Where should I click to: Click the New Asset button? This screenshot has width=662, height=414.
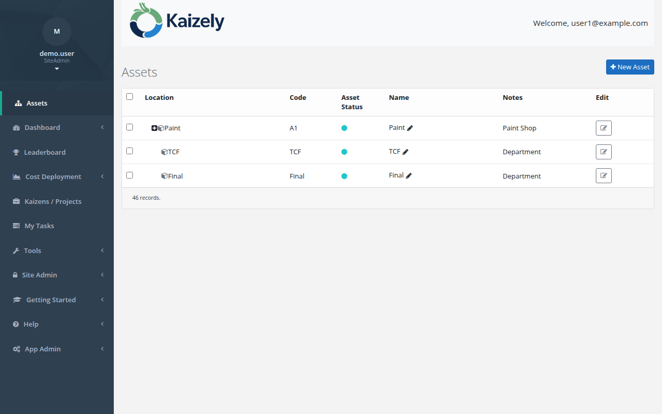pyautogui.click(x=630, y=67)
